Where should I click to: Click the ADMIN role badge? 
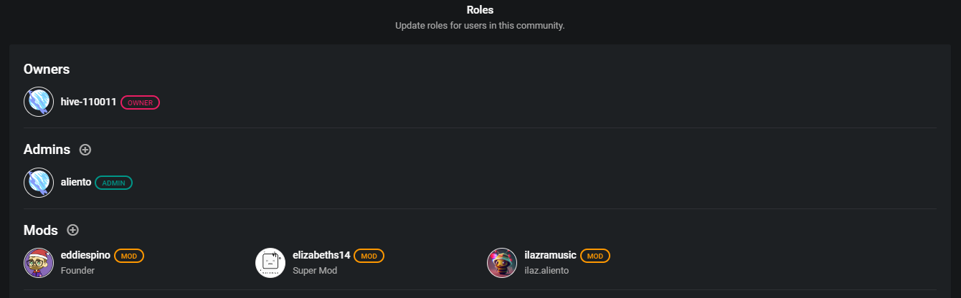click(113, 183)
